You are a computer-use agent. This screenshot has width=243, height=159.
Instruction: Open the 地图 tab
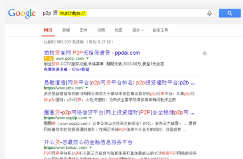click(x=119, y=30)
